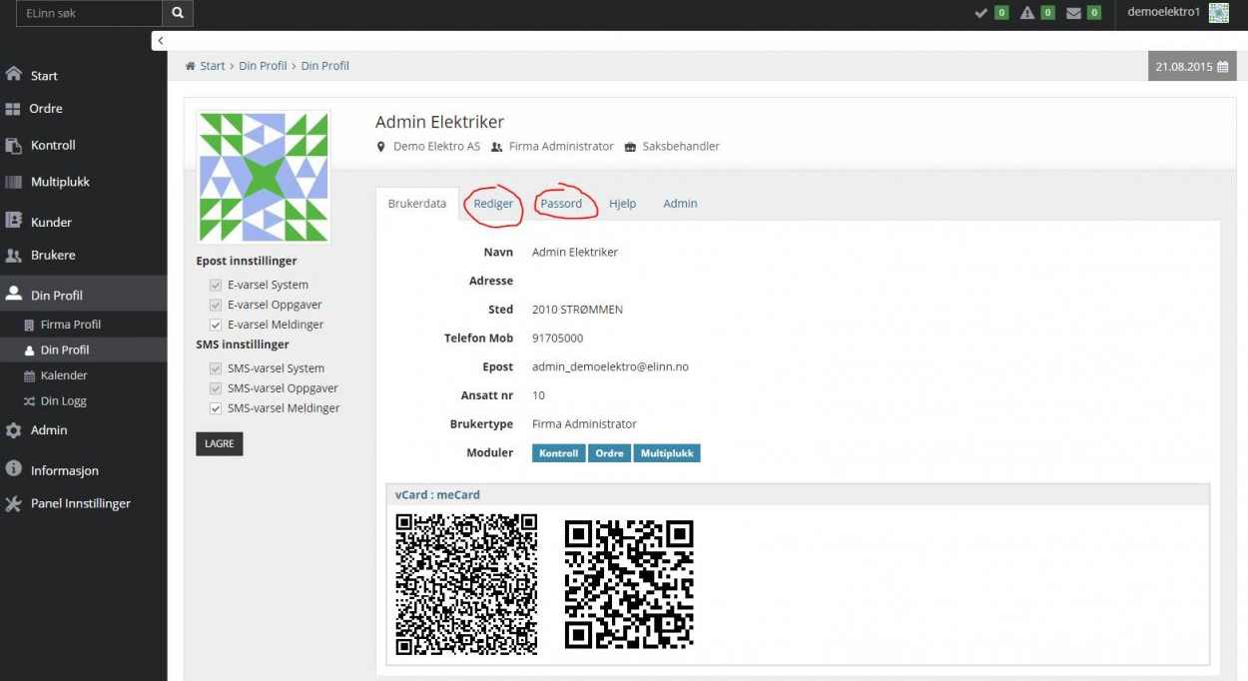Toggle the SMS-varsel Oppgaver checkbox
Viewport: 1248px width, 681px height.
click(x=215, y=389)
